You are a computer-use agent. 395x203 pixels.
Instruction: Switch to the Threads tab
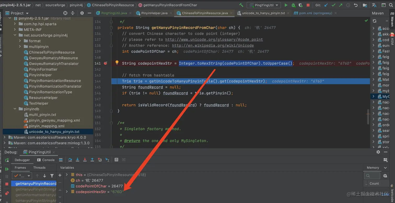pos(39,168)
